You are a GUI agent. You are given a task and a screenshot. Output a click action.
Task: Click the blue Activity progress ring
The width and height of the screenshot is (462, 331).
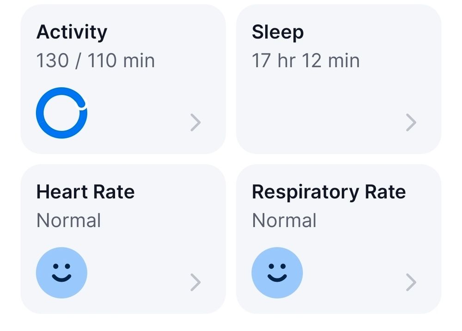[41, 113]
